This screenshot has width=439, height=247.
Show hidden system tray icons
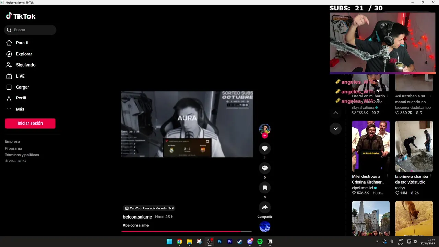coord(377,242)
